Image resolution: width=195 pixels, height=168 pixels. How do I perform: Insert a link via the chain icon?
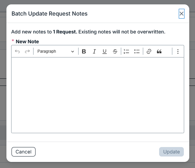coord(149,51)
